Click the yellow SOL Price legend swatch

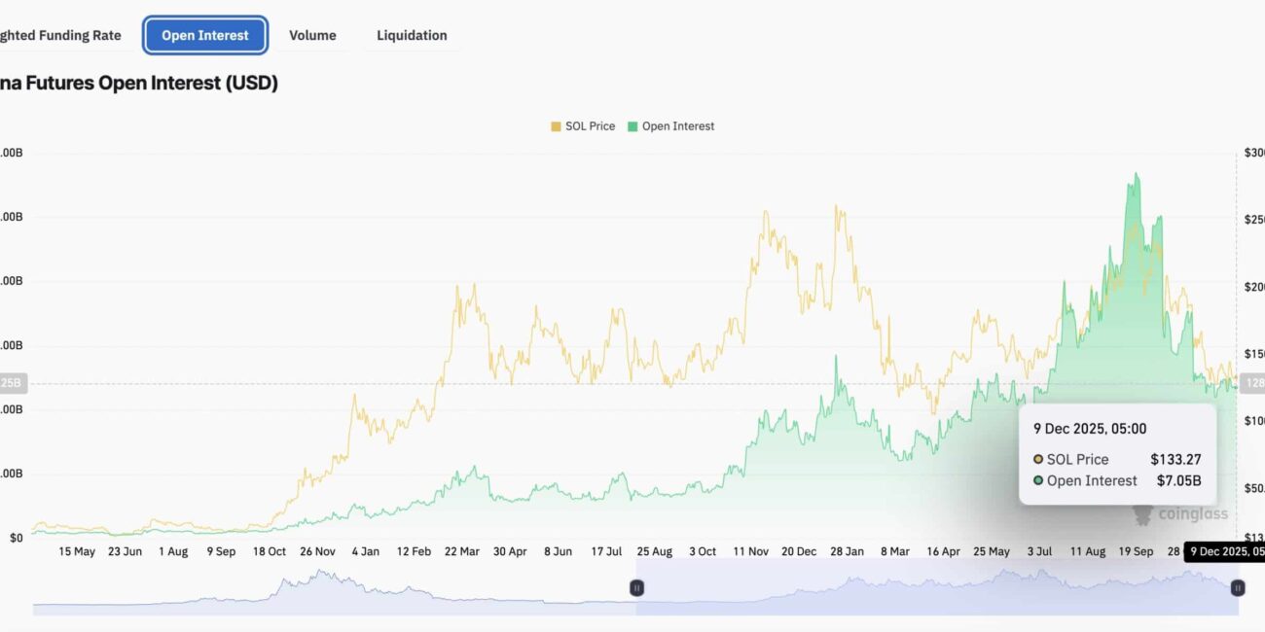coord(556,126)
